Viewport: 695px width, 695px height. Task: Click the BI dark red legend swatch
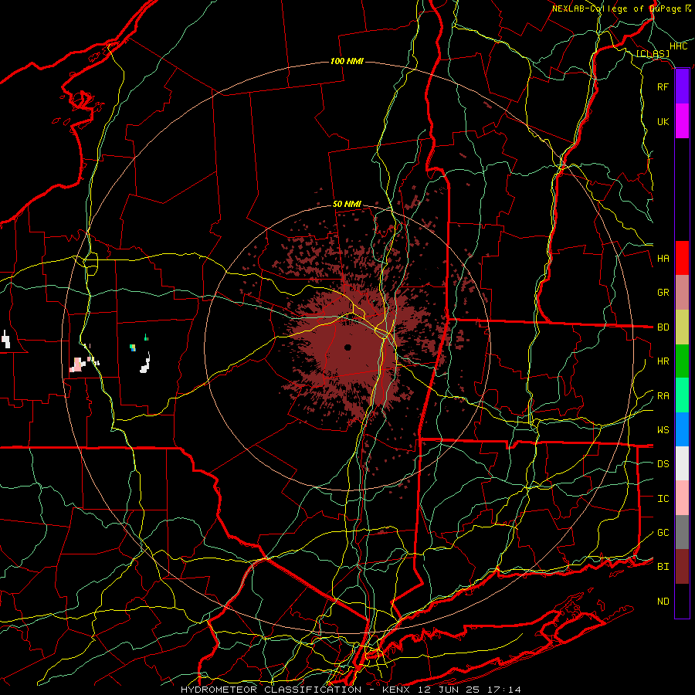[x=682, y=567]
